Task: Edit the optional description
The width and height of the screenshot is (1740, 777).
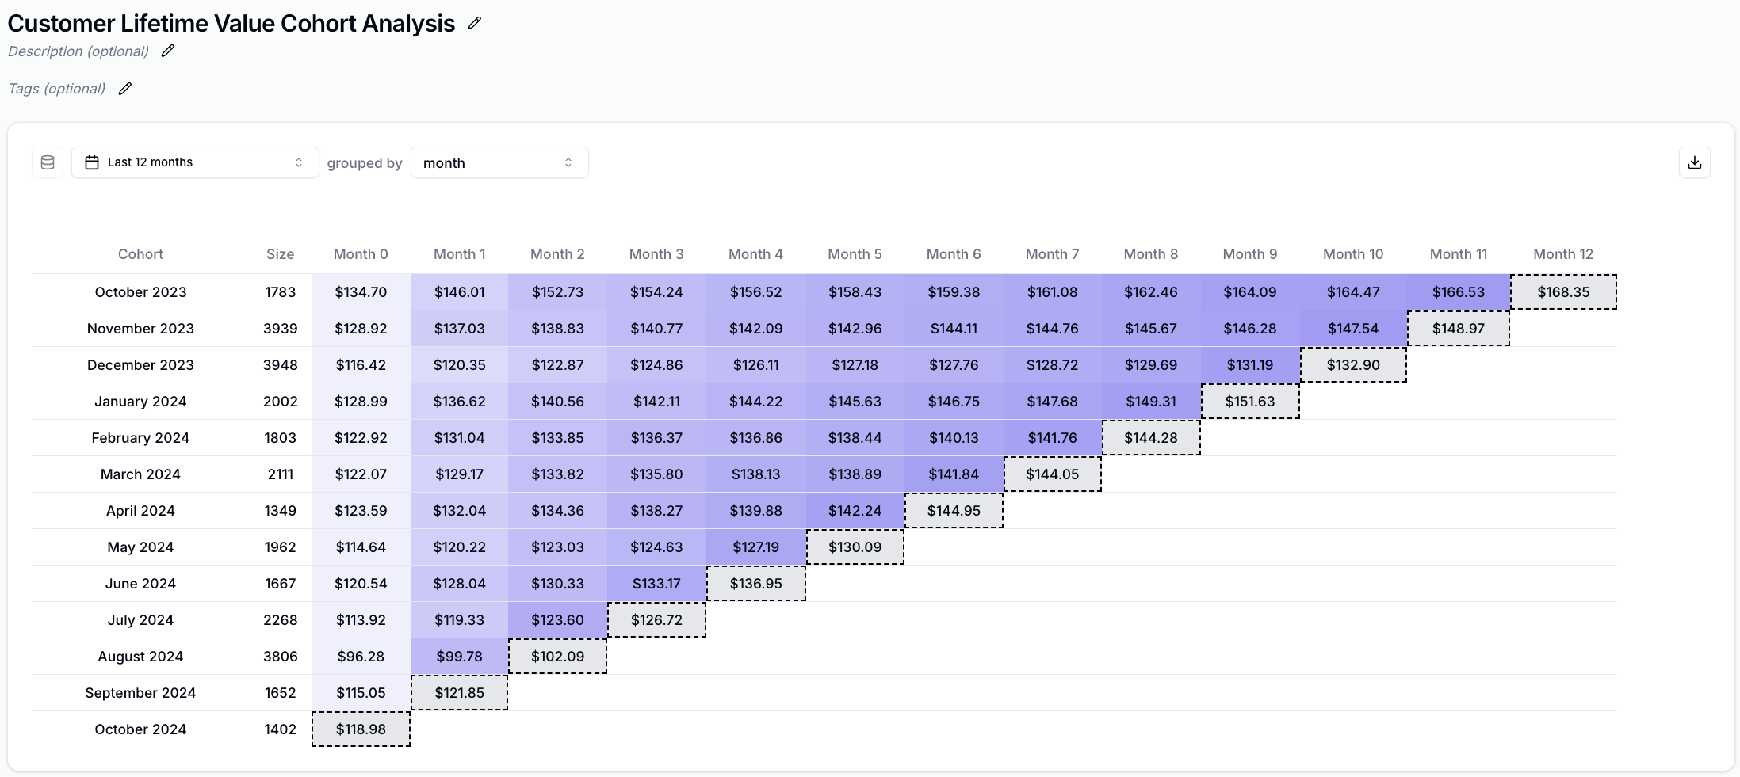Action: click(x=167, y=50)
